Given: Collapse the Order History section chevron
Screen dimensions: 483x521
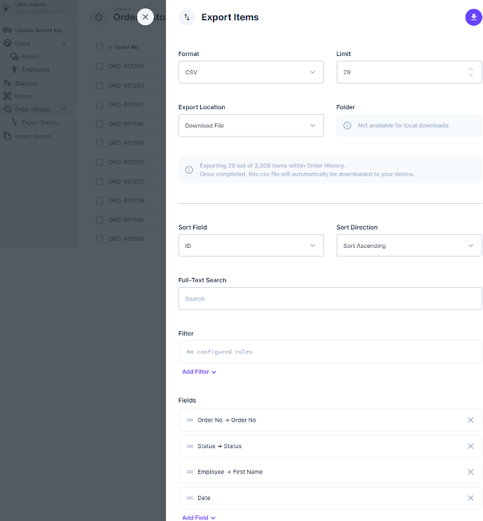Looking at the screenshot, I should 64,109.
